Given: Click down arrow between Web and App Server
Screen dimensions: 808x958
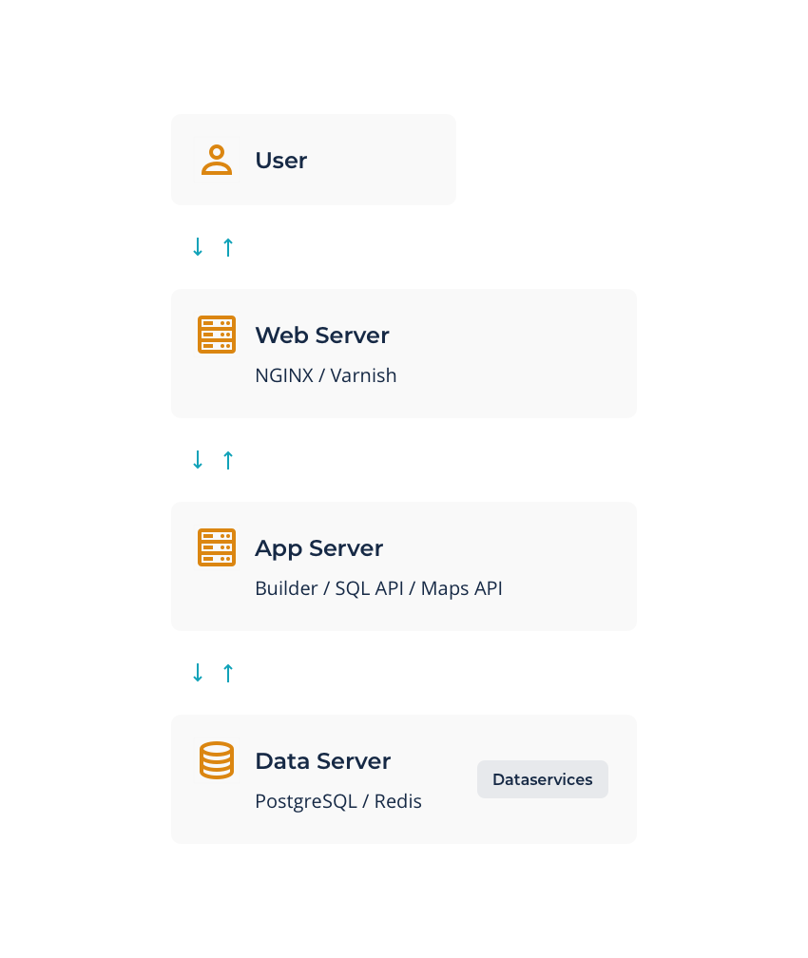Looking at the screenshot, I should tap(198, 459).
